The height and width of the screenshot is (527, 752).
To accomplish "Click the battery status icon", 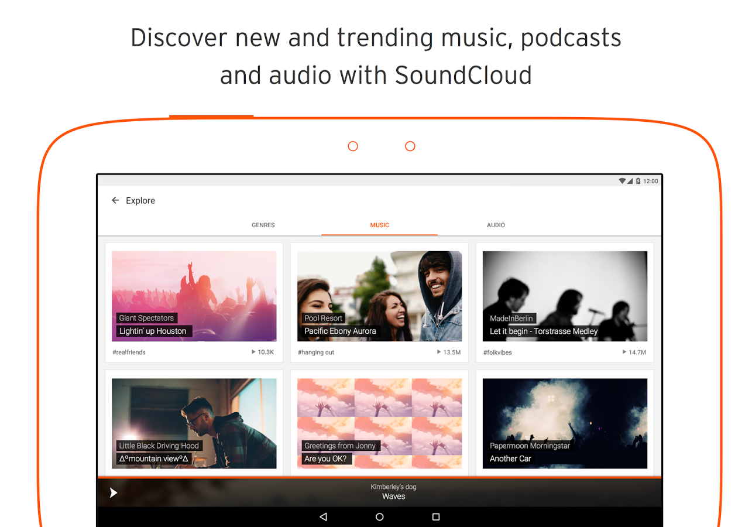I will coord(638,181).
